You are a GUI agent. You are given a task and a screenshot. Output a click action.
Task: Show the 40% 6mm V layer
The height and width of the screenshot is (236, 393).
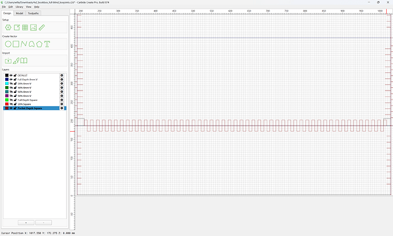point(11,88)
